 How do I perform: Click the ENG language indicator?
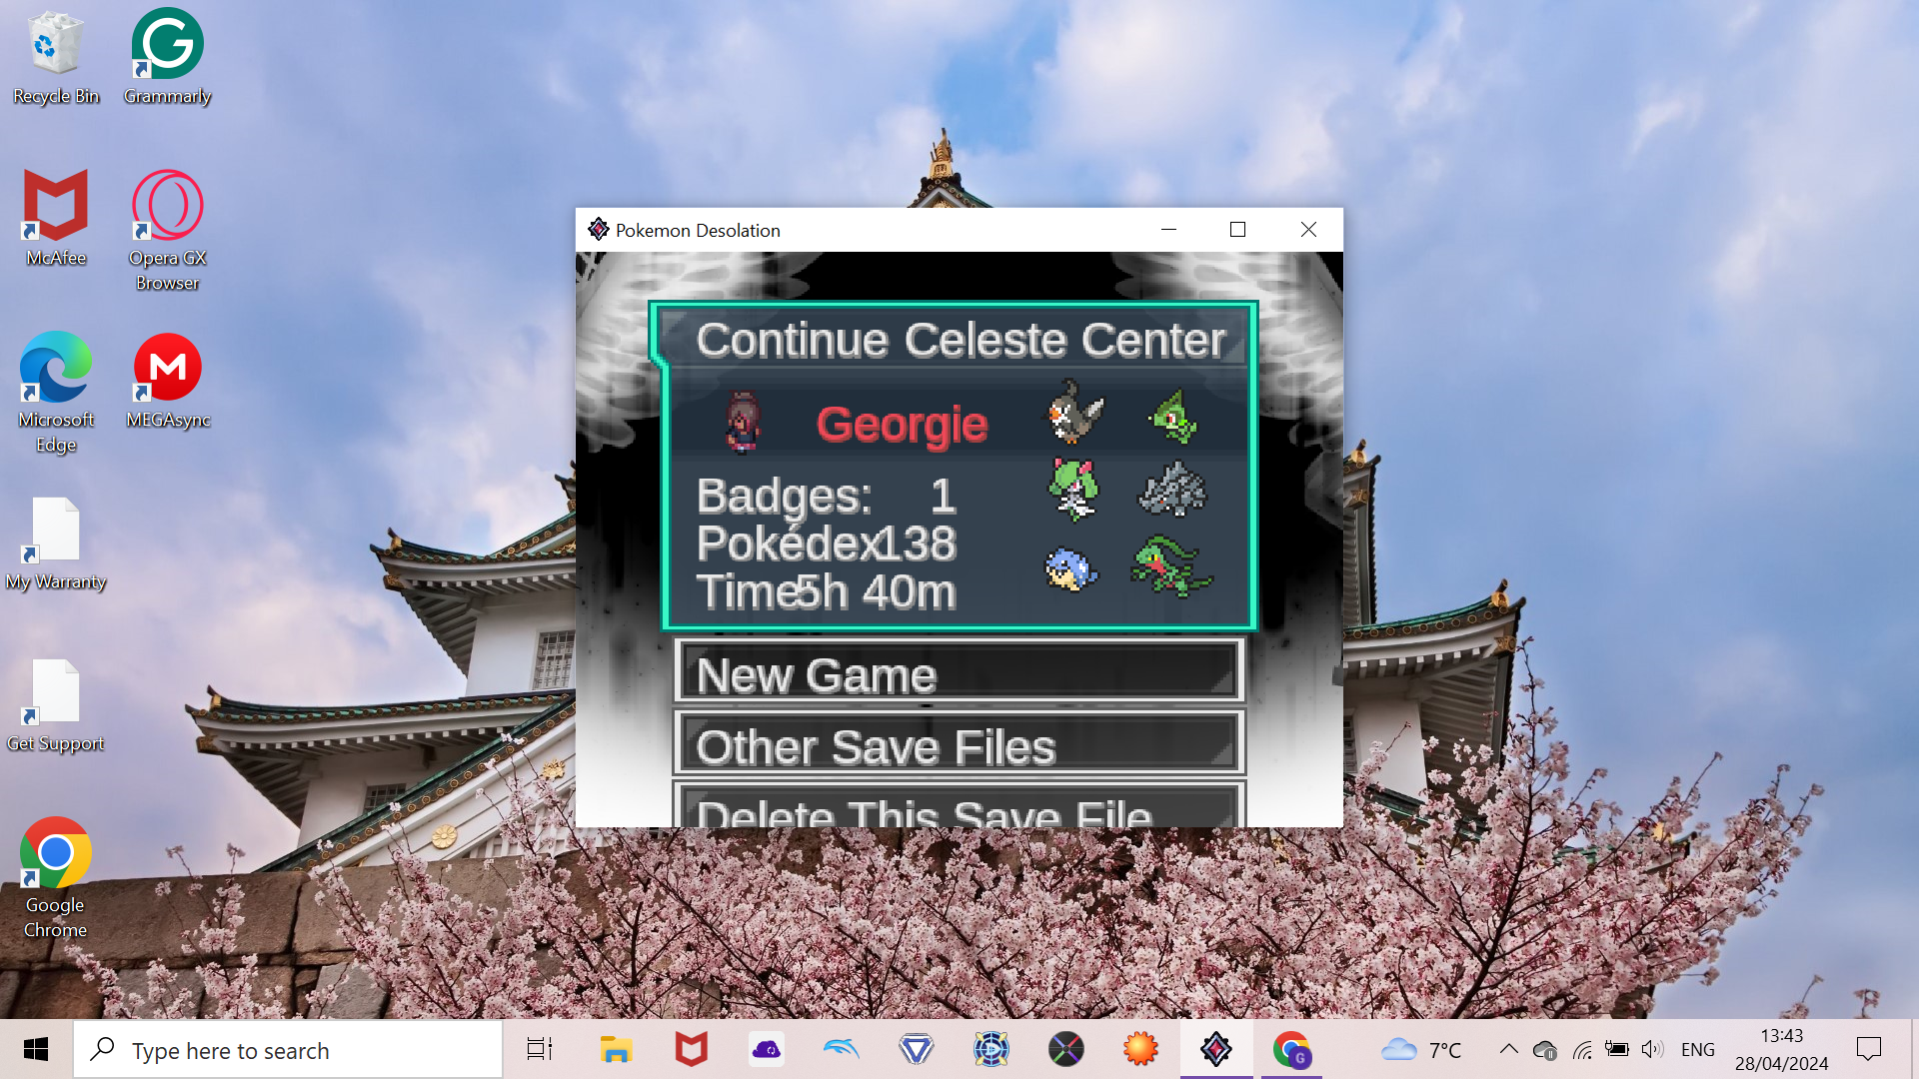click(1698, 1050)
